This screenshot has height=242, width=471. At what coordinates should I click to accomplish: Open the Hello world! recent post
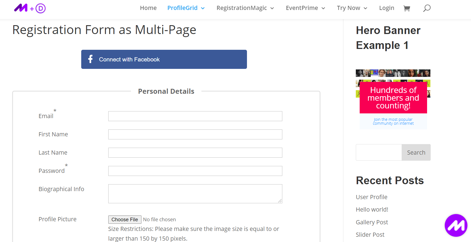[372, 209]
